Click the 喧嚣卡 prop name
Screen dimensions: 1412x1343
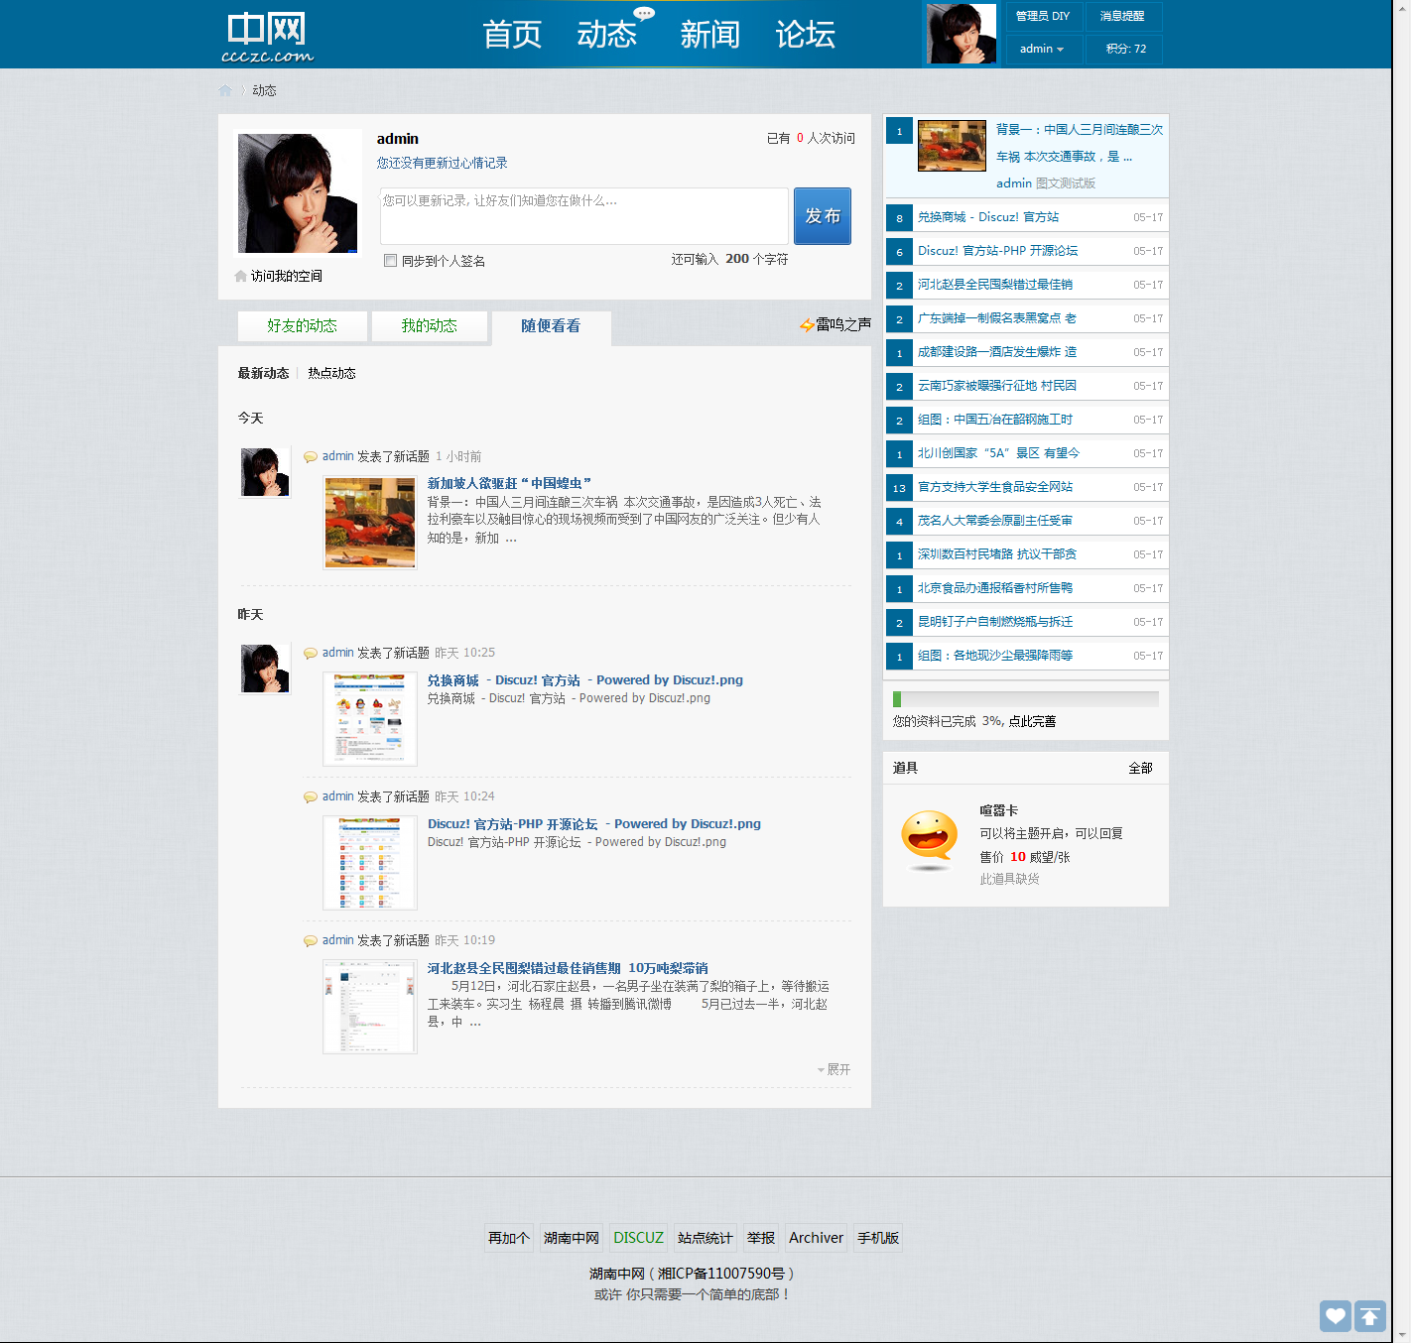point(999,810)
